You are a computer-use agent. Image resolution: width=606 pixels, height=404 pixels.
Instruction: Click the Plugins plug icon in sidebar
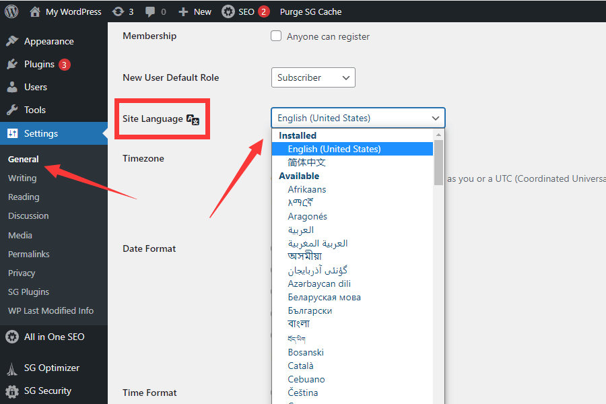(12, 64)
